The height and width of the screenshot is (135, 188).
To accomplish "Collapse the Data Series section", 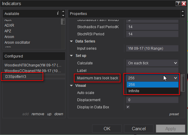I will pyautogui.click(x=71, y=41).
